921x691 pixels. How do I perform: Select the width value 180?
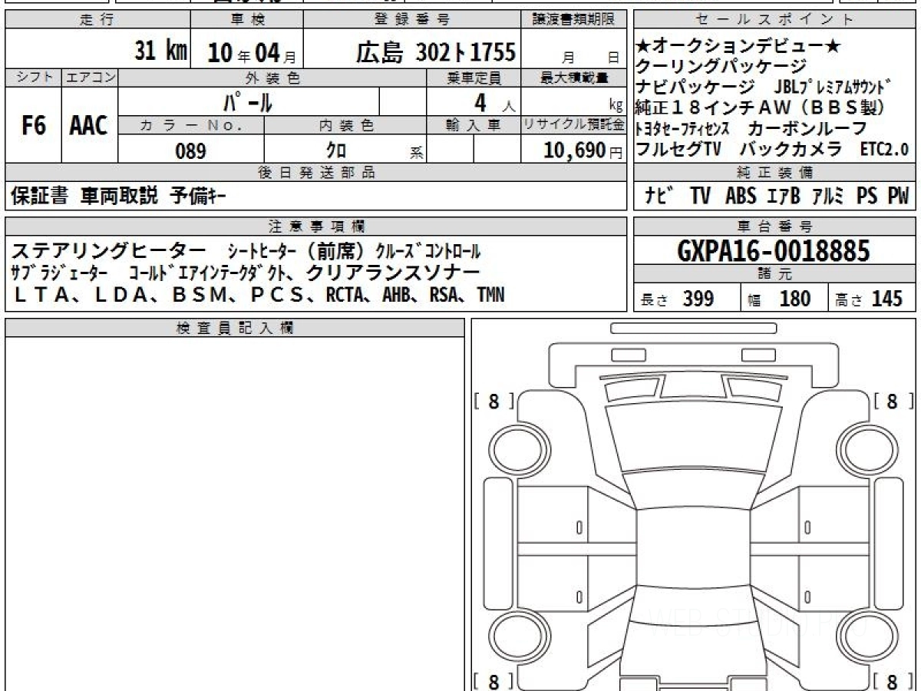(x=794, y=299)
